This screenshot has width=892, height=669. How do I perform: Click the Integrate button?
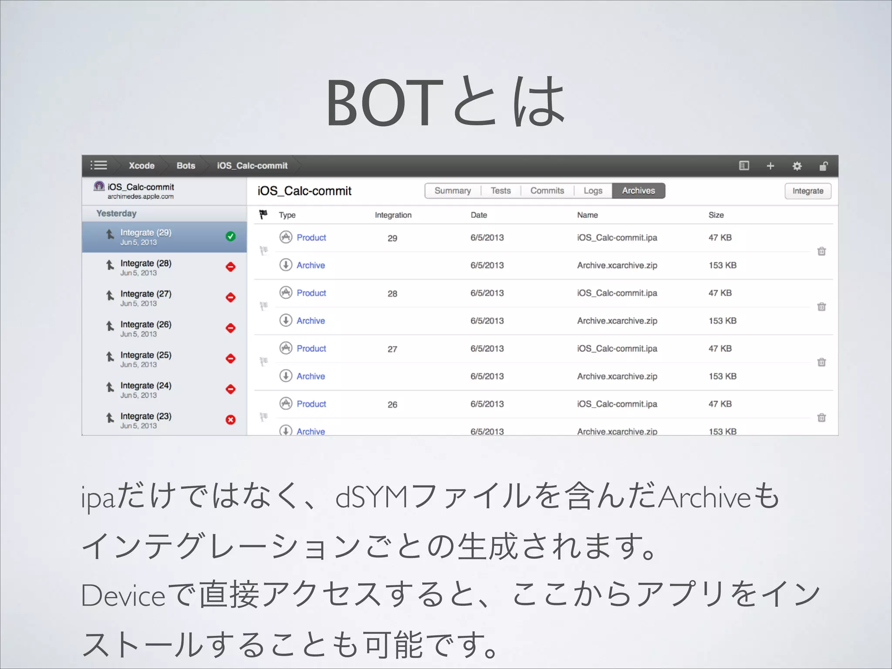808,191
